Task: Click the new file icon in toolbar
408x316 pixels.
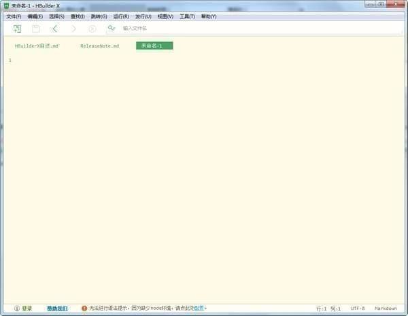Action: (x=17, y=29)
